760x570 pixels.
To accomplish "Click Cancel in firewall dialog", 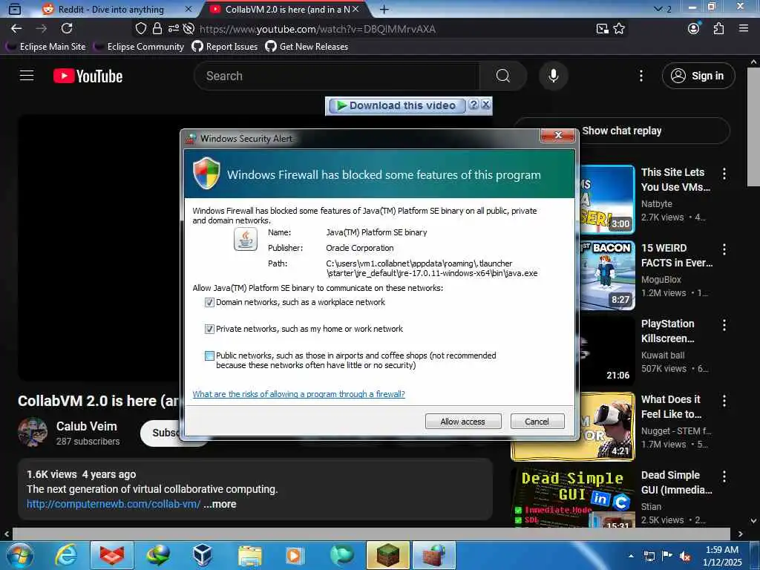I will [x=537, y=422].
